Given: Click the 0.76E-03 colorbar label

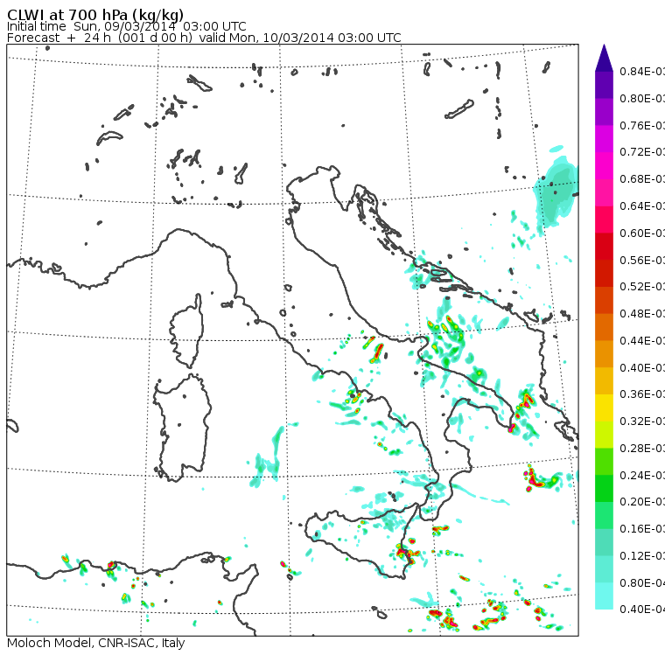Looking at the screenshot, I should click(642, 125).
